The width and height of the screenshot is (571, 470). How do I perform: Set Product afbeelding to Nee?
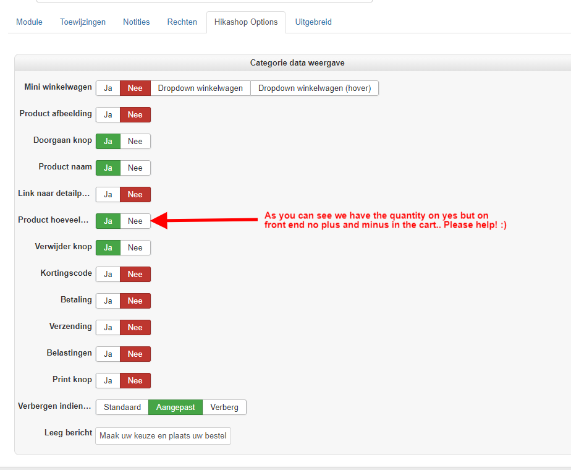click(x=135, y=115)
